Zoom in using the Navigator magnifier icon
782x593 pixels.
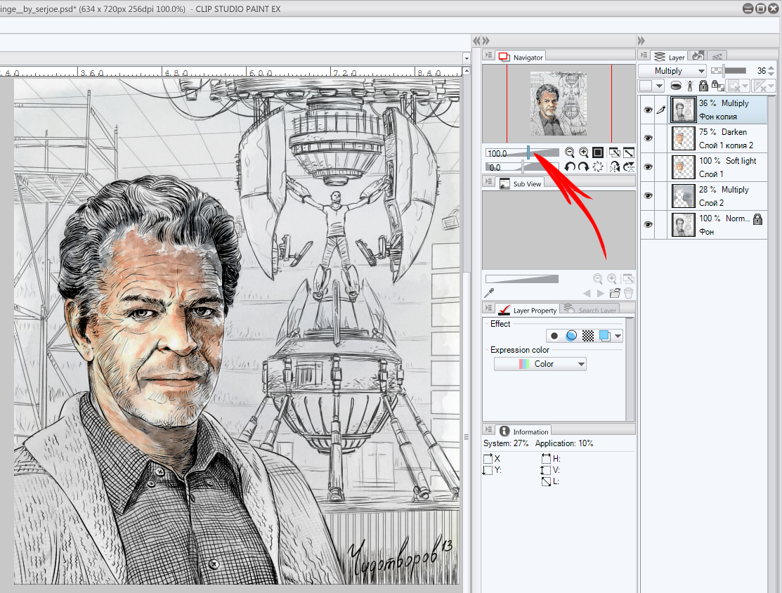point(583,152)
